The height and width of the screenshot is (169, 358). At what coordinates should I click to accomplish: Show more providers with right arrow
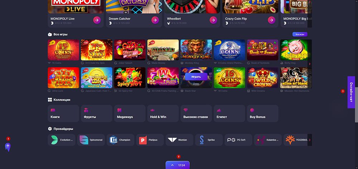[310, 140]
